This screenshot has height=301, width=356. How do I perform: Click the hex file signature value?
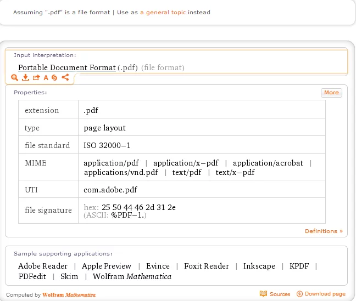[x=138, y=207]
